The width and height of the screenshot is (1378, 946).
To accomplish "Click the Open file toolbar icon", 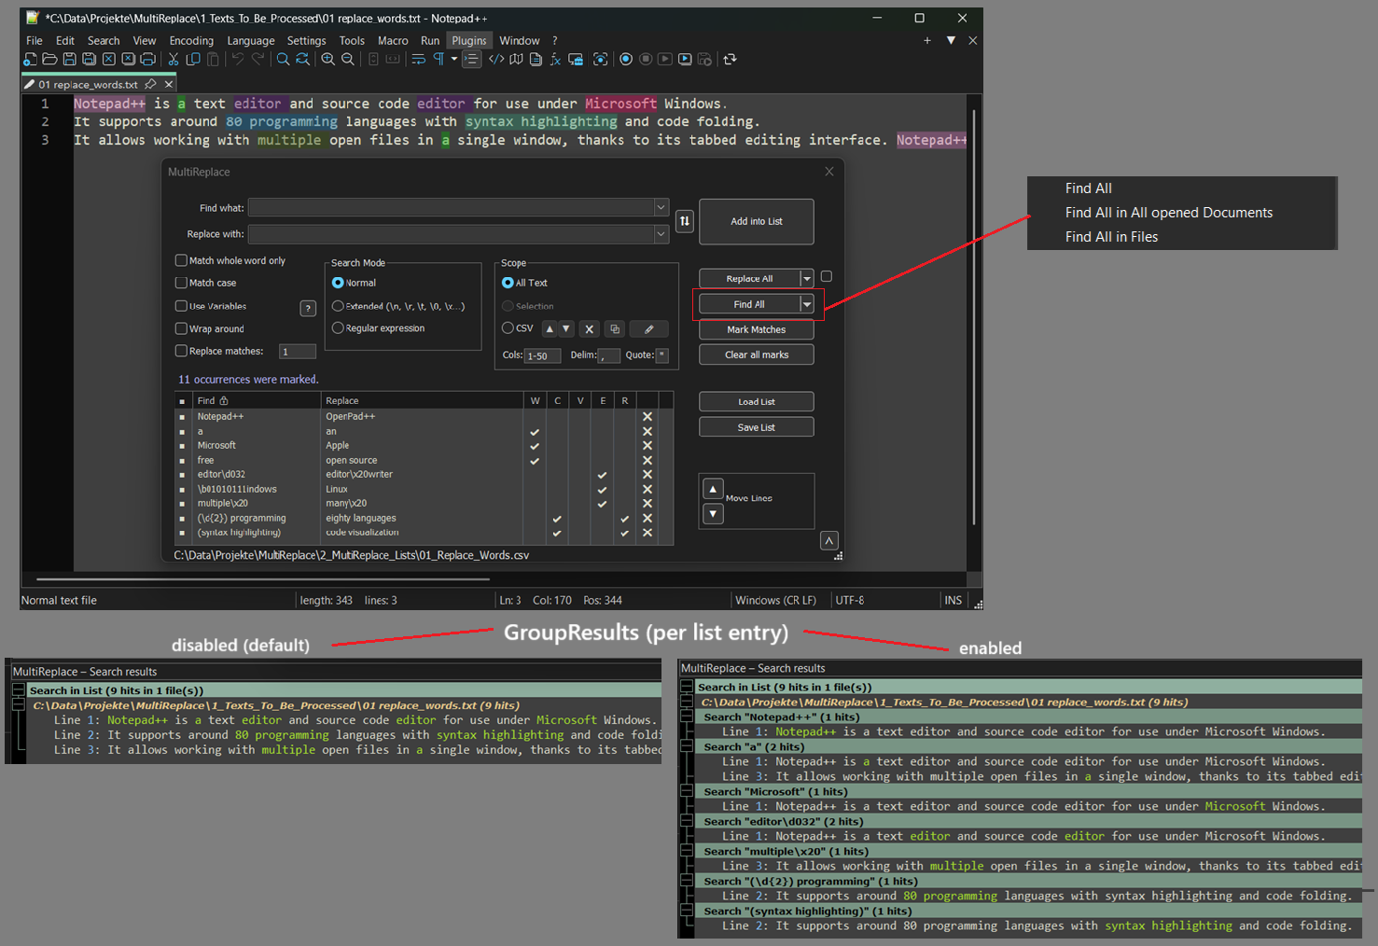I will point(49,59).
